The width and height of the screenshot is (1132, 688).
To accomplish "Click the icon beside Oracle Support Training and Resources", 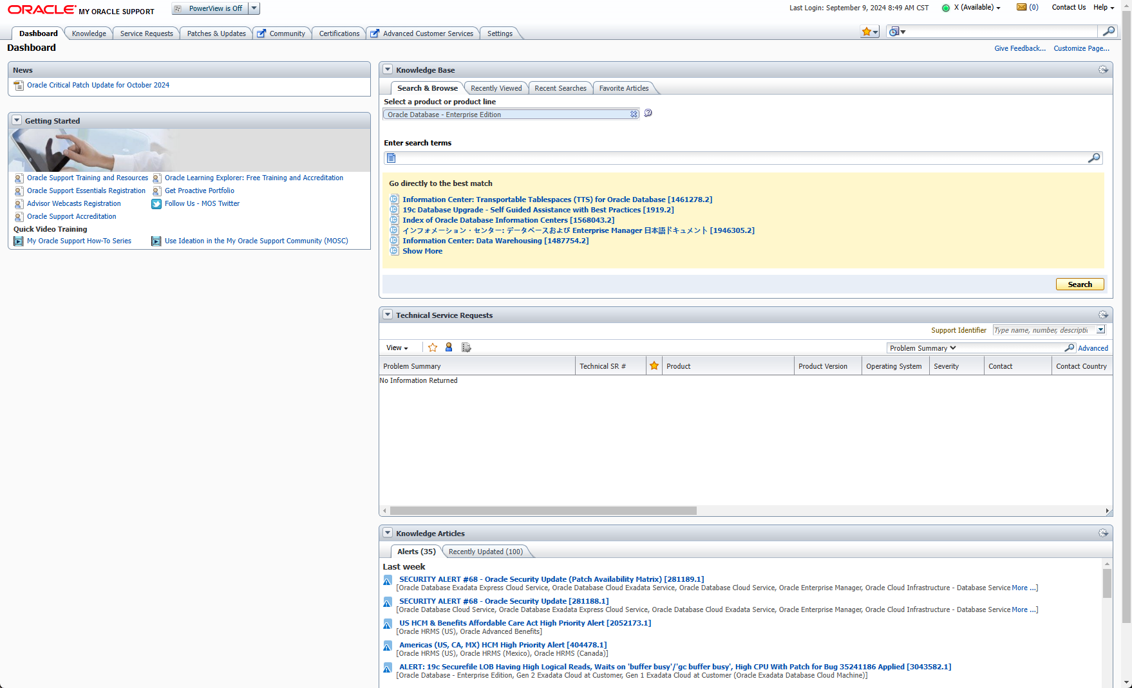I will pos(19,178).
